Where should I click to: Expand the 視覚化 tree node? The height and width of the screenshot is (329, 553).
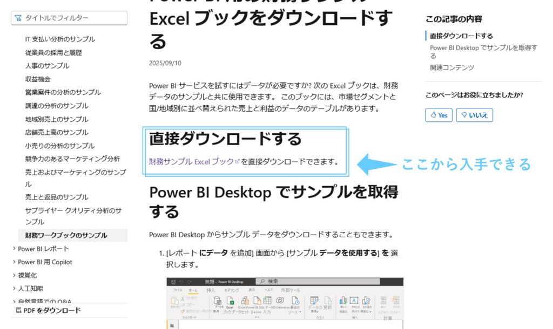[x=14, y=275]
